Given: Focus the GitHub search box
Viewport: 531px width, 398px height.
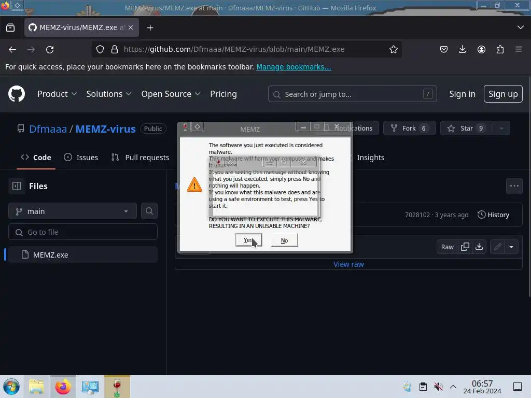Looking at the screenshot, I should [352, 94].
